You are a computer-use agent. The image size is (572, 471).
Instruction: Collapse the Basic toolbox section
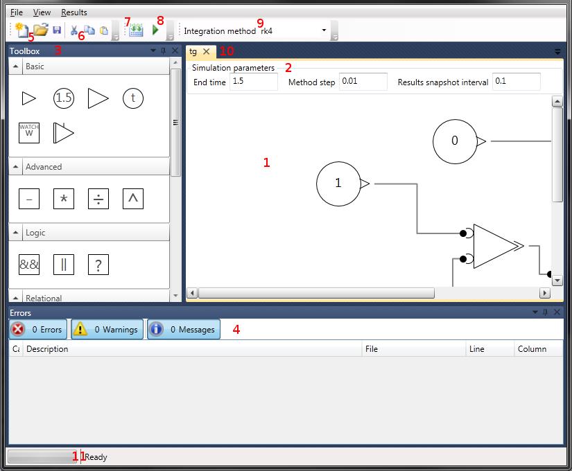16,66
